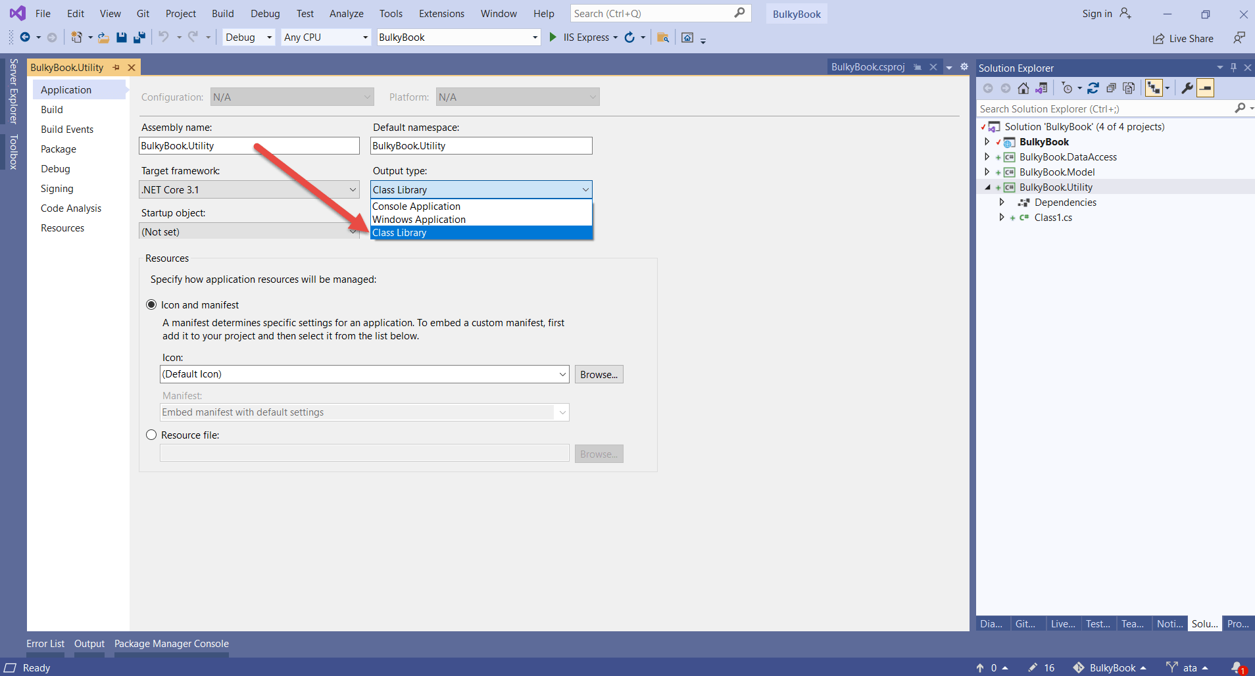Close the BulkyBook.Utility tab
The image size is (1255, 676).
pyautogui.click(x=132, y=67)
